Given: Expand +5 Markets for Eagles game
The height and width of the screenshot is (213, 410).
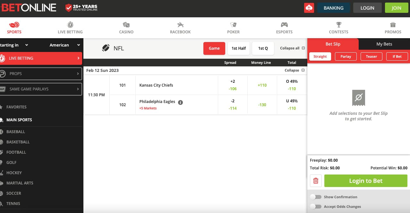Looking at the screenshot, I should (x=148, y=108).
